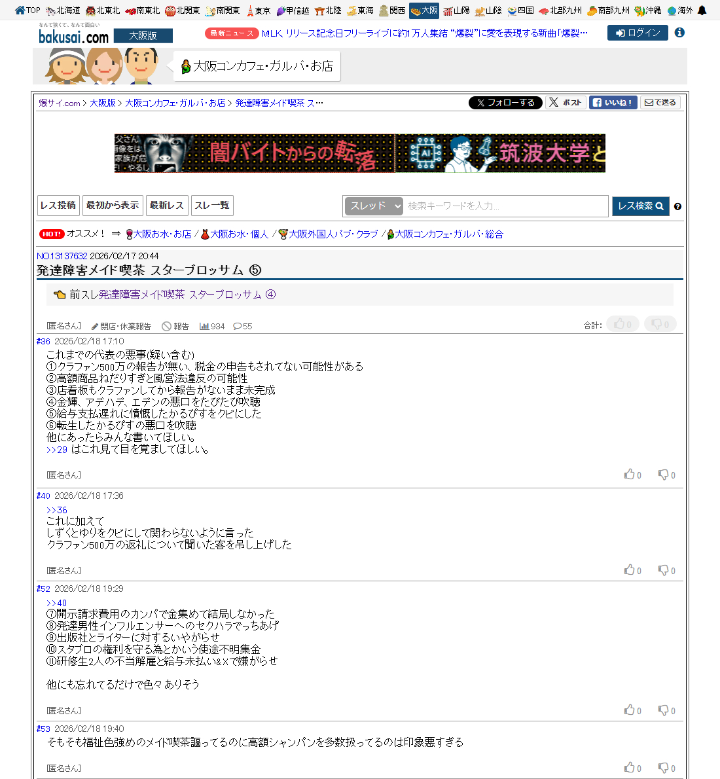Select the 関西 region tab
The image size is (720, 779).
(x=392, y=10)
